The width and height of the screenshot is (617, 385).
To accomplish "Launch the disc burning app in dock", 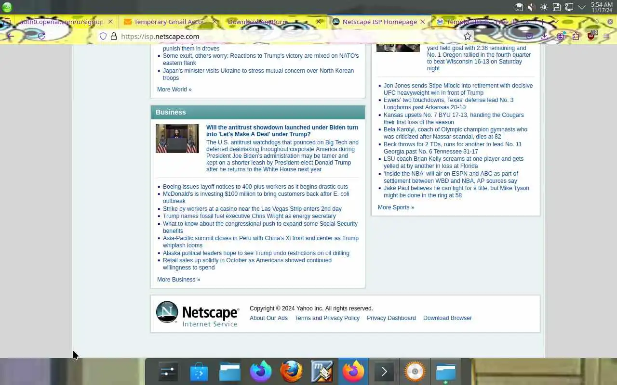I will [415, 372].
